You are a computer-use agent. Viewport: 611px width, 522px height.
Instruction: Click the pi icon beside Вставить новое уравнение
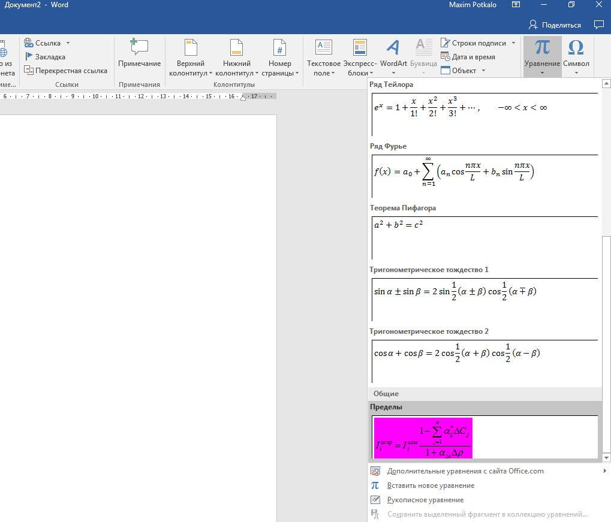click(375, 485)
